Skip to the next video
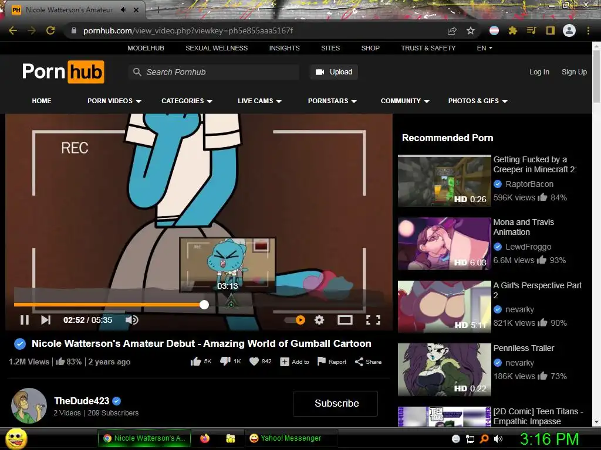The height and width of the screenshot is (450, 601). [x=46, y=320]
